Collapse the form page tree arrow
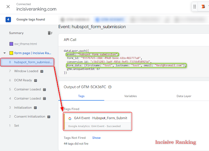 (x=4, y=53)
